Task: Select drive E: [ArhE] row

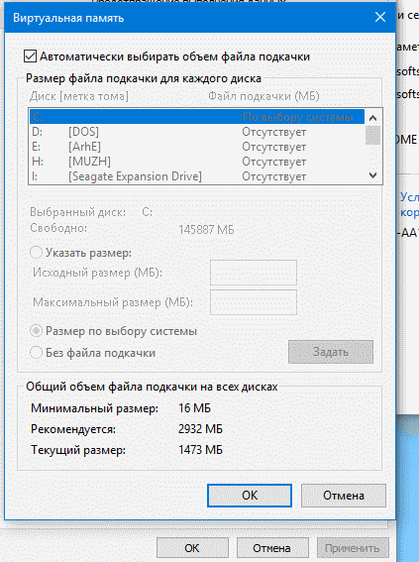Action: [197, 147]
